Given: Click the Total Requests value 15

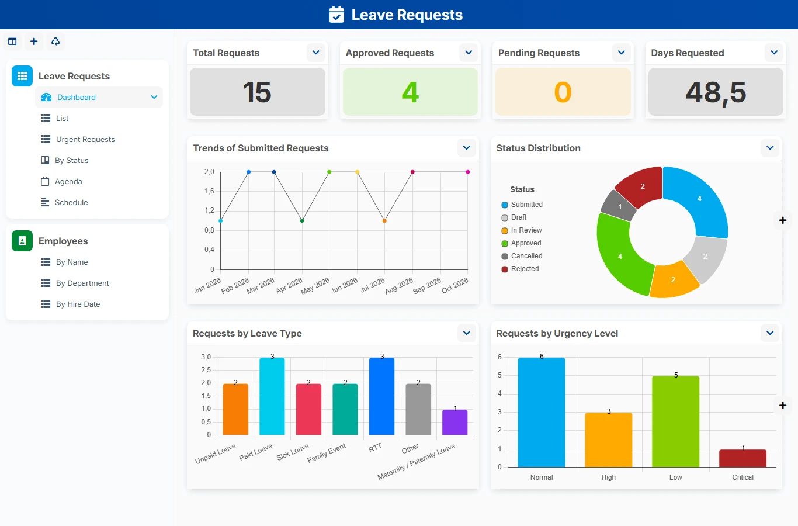Looking at the screenshot, I should pyautogui.click(x=257, y=92).
